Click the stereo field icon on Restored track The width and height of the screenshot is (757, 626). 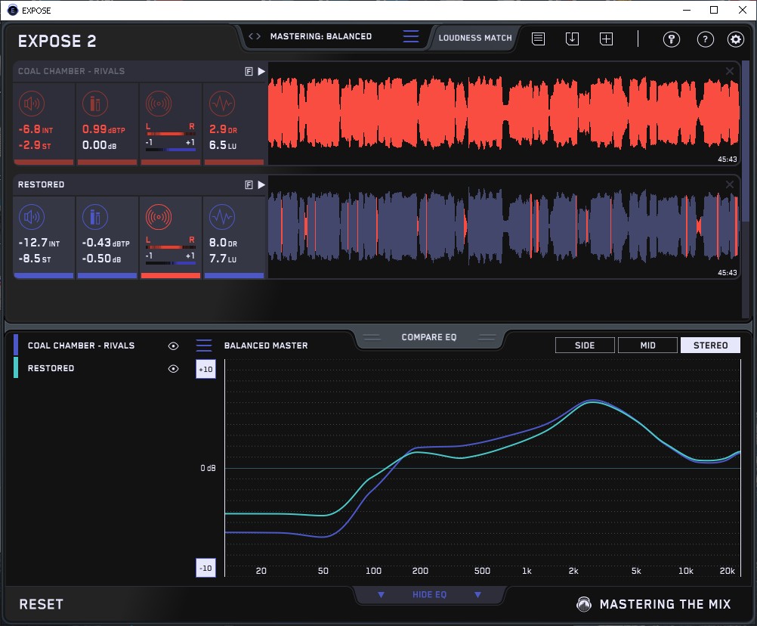click(159, 218)
